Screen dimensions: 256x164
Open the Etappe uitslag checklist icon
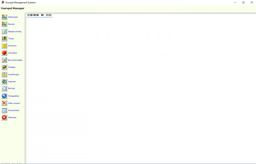tap(4, 31)
